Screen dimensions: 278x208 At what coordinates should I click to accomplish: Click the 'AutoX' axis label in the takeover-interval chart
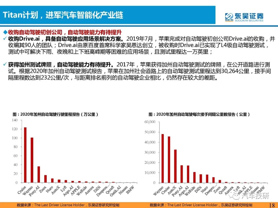click(172, 190)
